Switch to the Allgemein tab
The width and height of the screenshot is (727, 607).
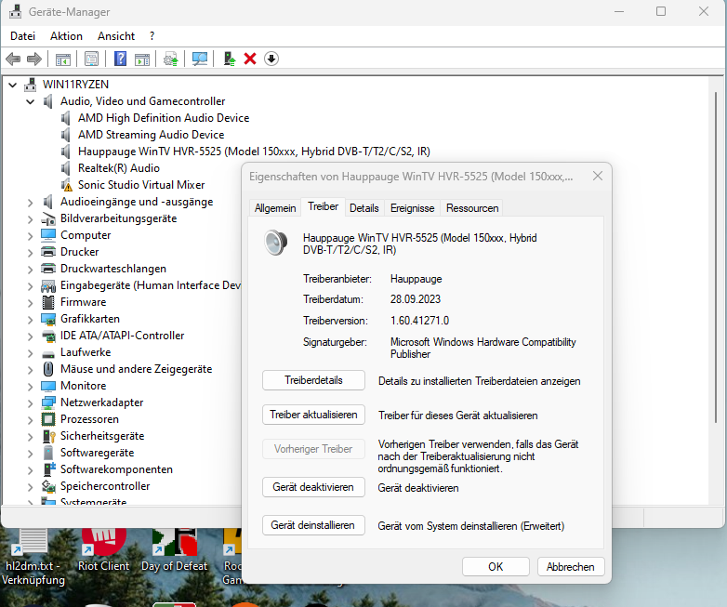click(275, 208)
